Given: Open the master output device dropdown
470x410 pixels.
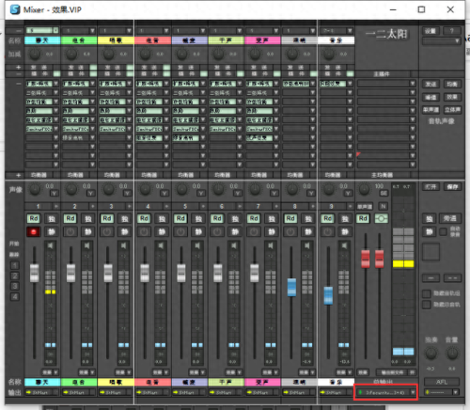Looking at the screenshot, I should coord(385,392).
